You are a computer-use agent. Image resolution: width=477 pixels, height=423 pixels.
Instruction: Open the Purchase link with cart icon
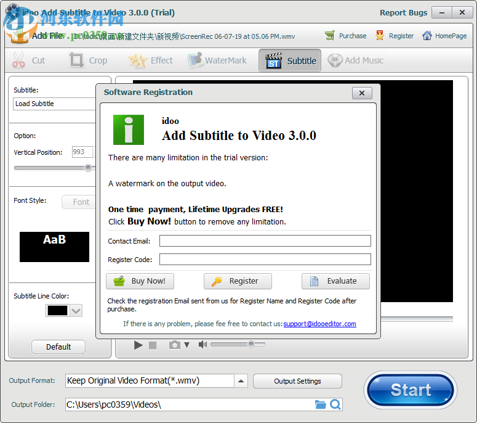click(x=345, y=36)
